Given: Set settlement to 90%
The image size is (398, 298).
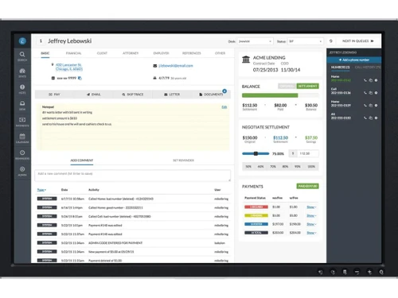Looking at the screenshot, I should [x=298, y=167].
